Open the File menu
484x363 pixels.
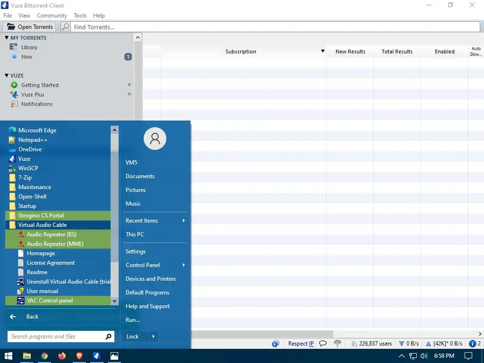(8, 16)
